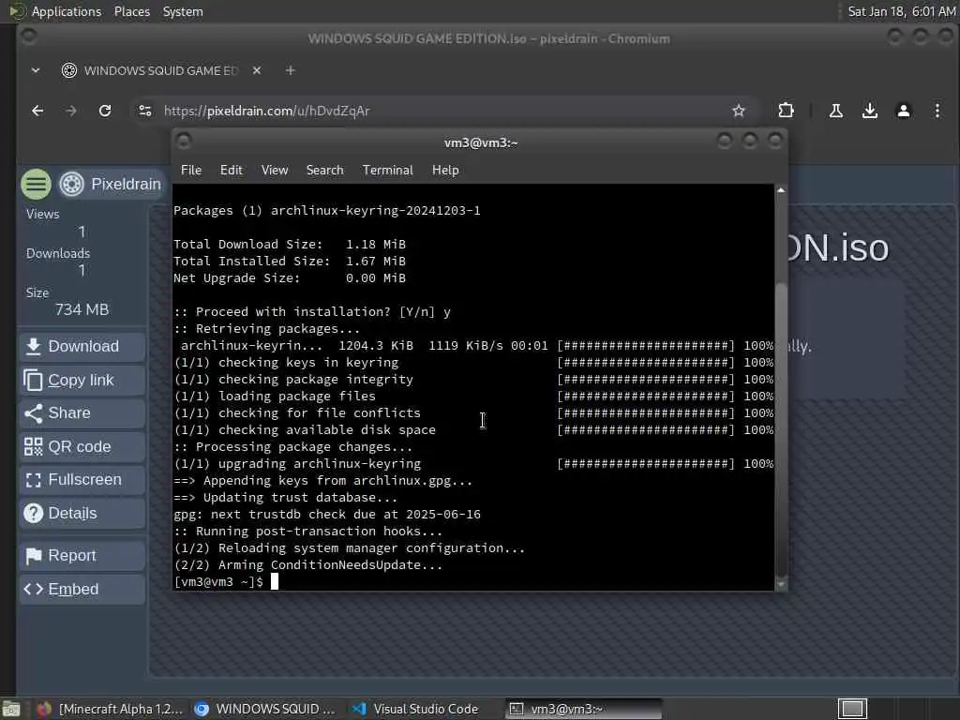Open the terminal Edit menu
The image size is (960, 720).
click(232, 171)
